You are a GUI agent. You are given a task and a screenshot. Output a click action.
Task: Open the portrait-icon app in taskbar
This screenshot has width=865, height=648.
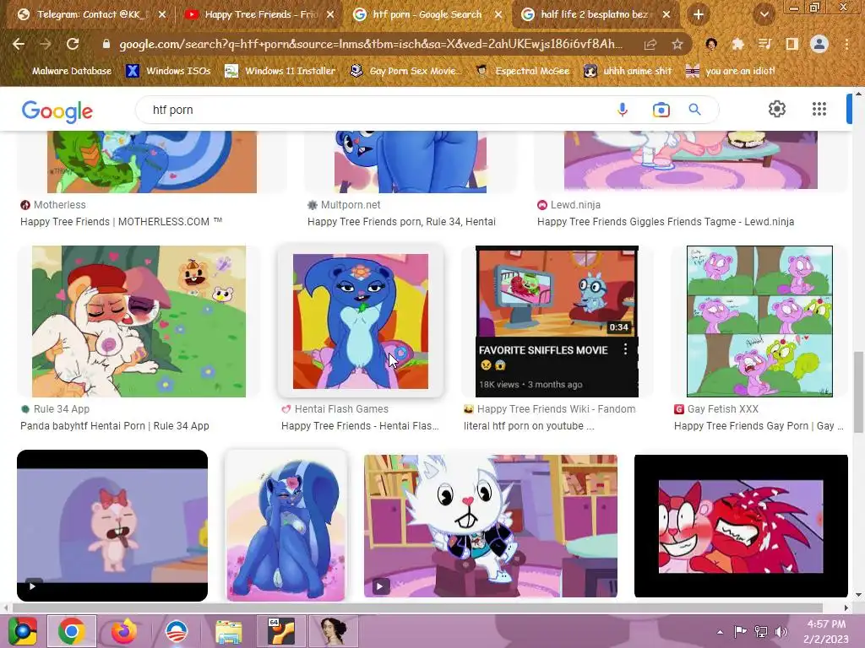tap(333, 631)
